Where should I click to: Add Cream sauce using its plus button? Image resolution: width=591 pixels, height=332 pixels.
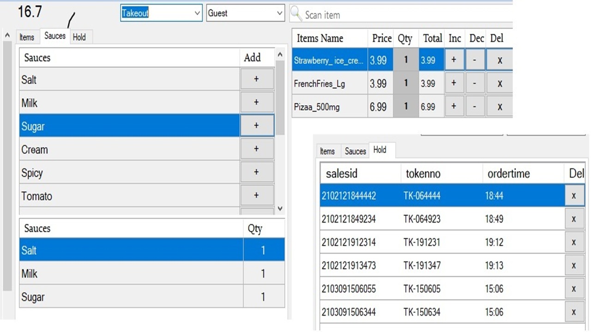click(257, 149)
